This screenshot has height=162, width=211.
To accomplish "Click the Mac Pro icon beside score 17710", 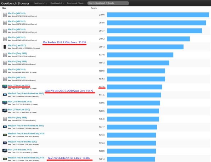I will point(5,55).
